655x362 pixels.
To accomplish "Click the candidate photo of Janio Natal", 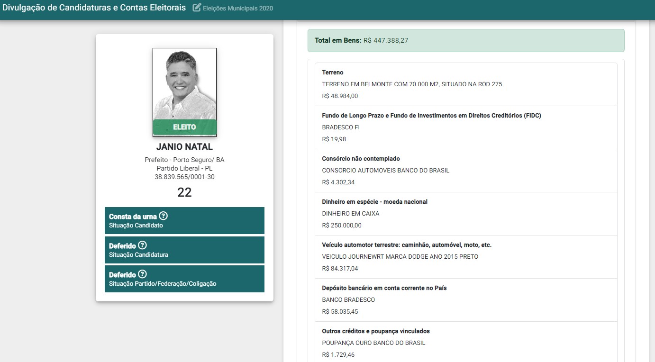I will click(184, 85).
